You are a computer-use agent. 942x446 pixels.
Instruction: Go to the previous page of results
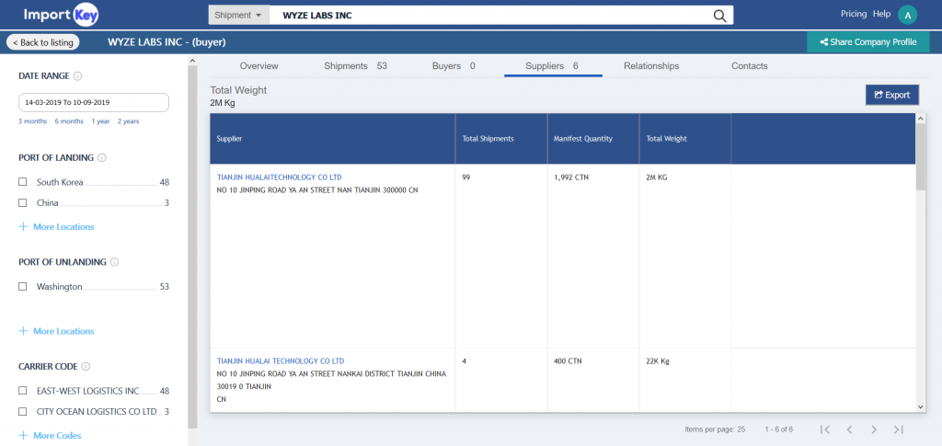(x=849, y=429)
